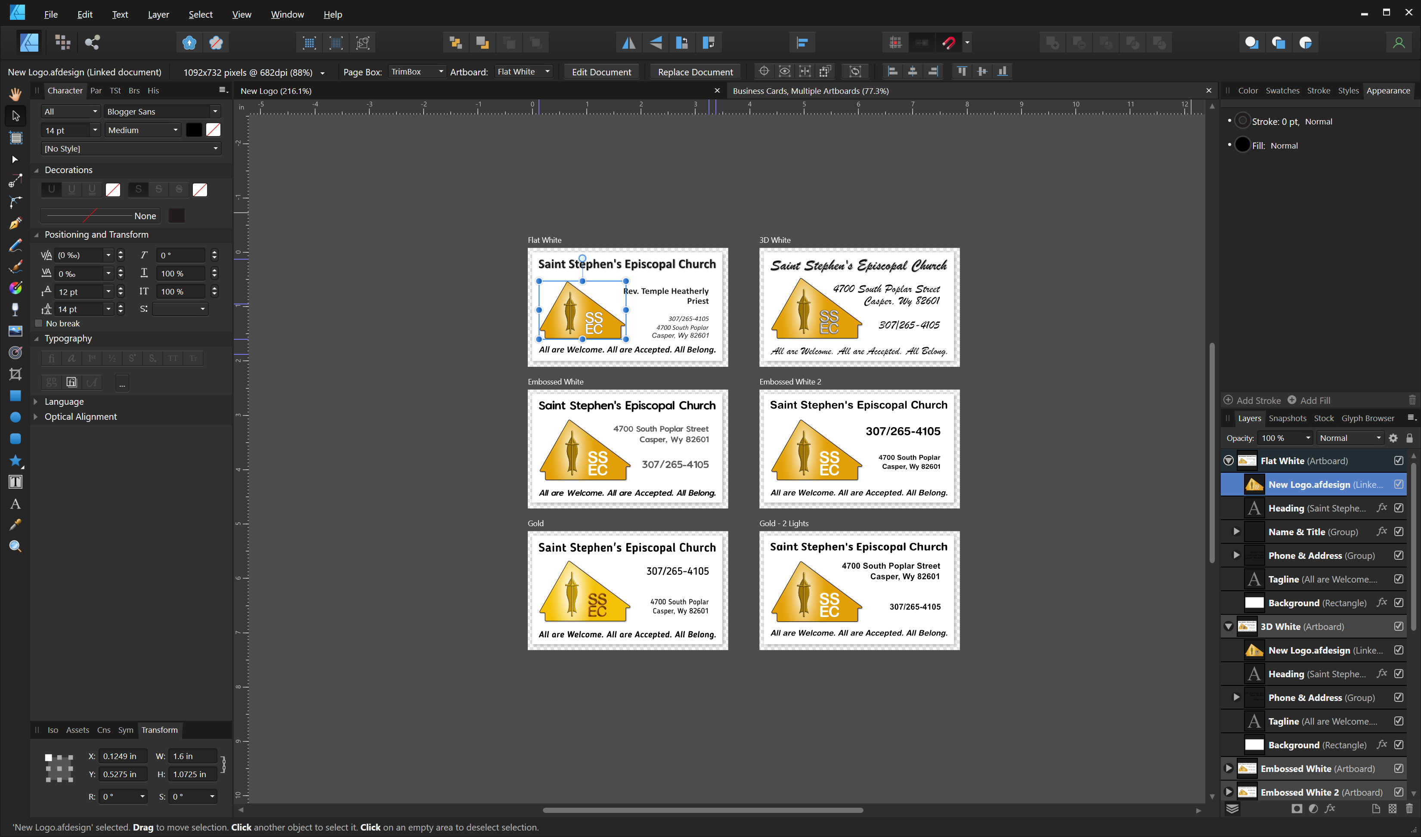Select the Move tool arrow
The width and height of the screenshot is (1421, 837).
[15, 116]
